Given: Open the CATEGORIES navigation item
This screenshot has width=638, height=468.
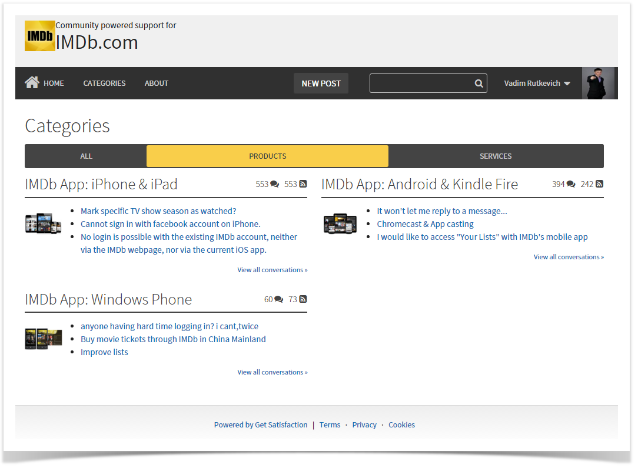Looking at the screenshot, I should click(x=105, y=83).
